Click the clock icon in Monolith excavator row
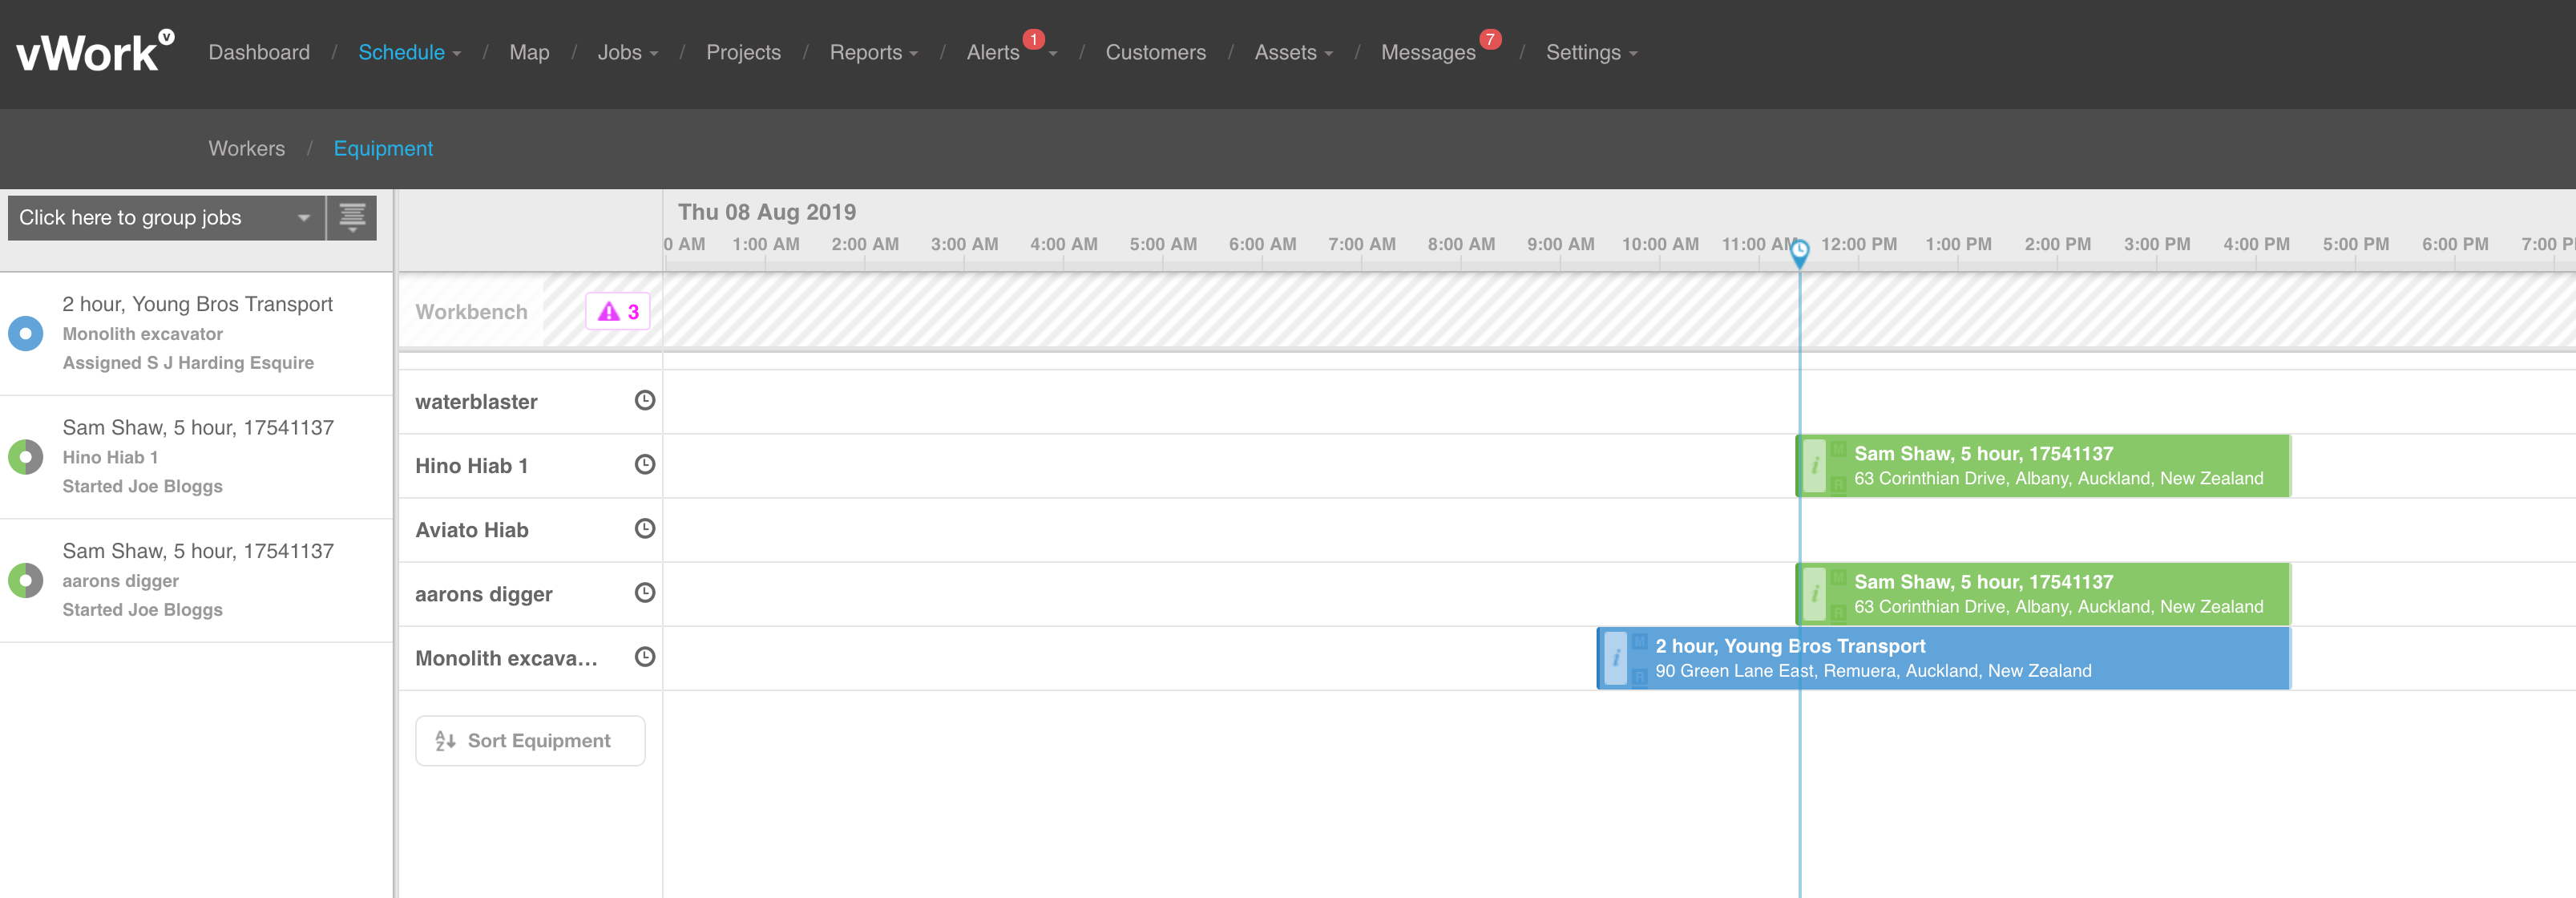The width and height of the screenshot is (2576, 898). coord(645,656)
